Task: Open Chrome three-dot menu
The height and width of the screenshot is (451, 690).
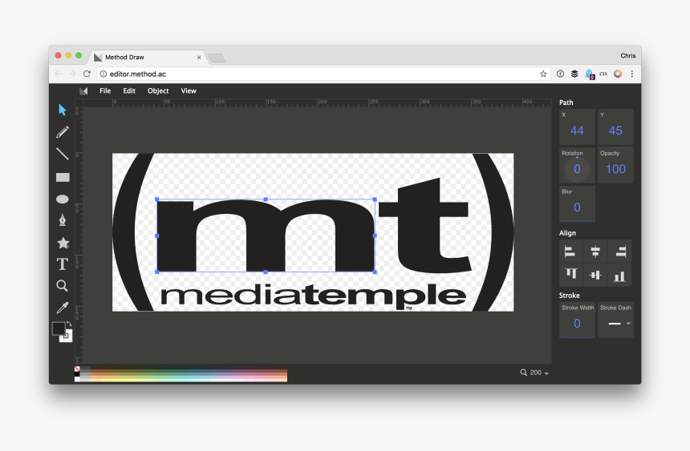Action: click(632, 74)
